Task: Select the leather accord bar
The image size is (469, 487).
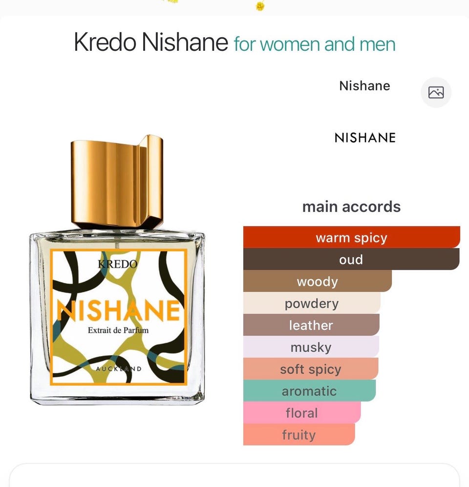Action: [311, 325]
